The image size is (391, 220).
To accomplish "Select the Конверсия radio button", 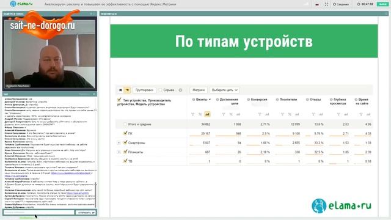I will click(249, 100).
